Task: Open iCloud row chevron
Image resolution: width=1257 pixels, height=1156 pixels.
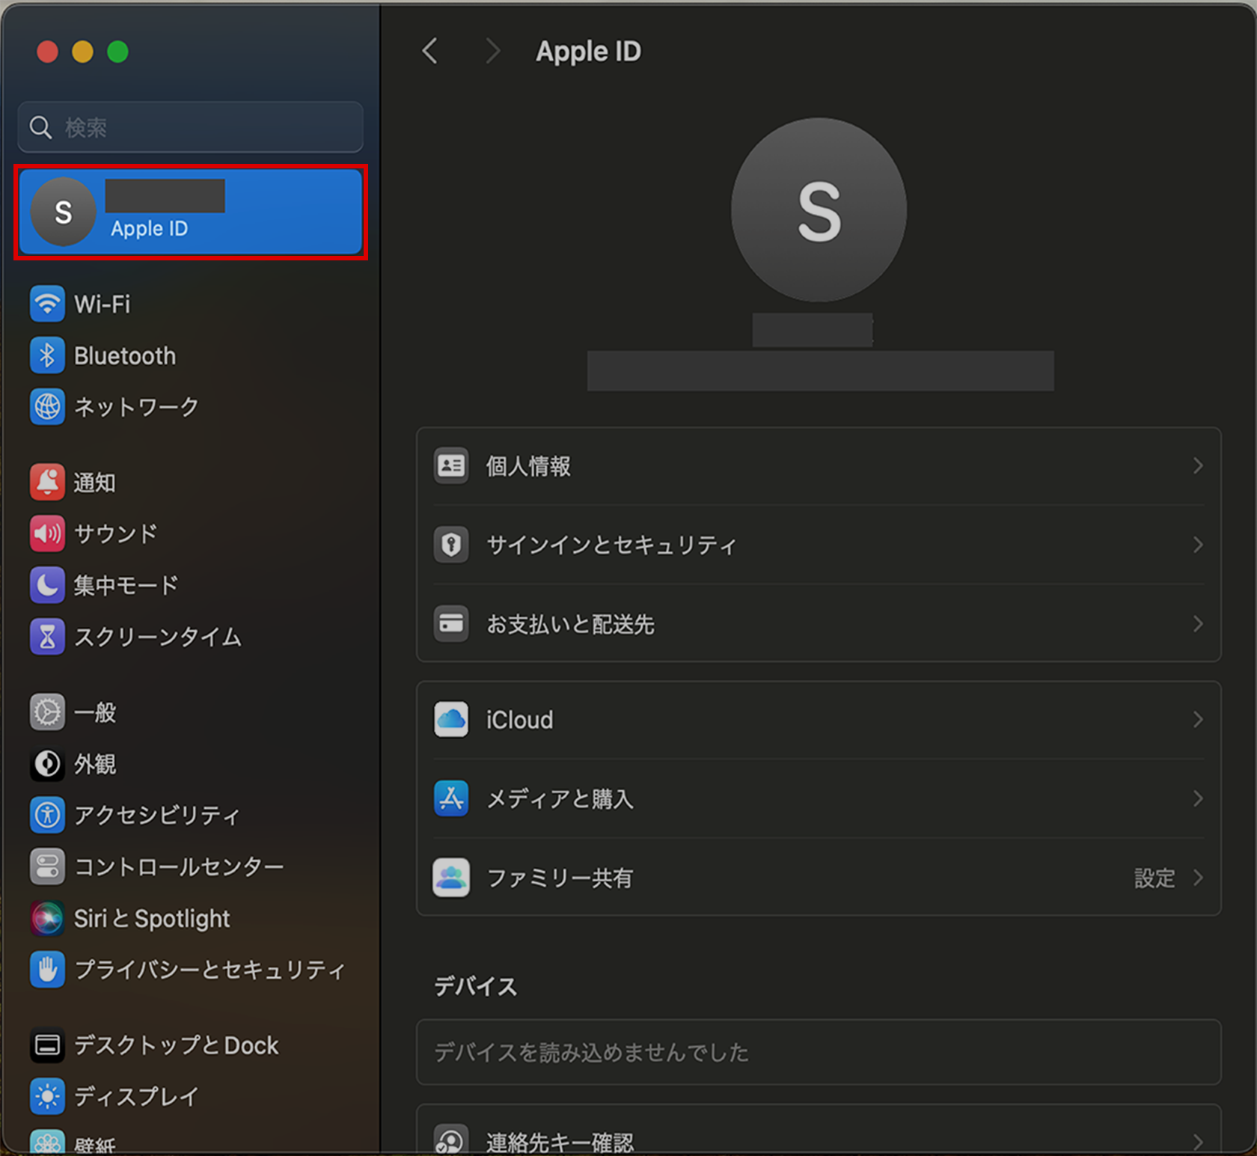Action: tap(1198, 720)
